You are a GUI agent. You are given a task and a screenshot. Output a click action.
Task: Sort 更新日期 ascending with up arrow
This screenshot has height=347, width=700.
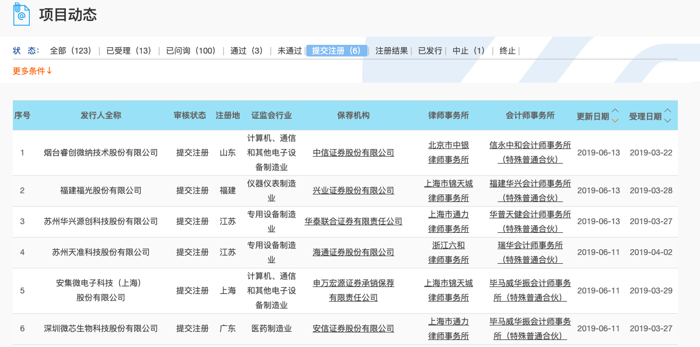[615, 111]
